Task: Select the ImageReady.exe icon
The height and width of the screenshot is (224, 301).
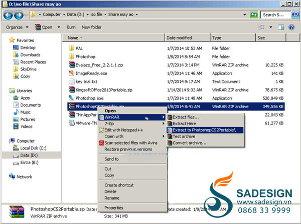Action: pyautogui.click(x=72, y=73)
